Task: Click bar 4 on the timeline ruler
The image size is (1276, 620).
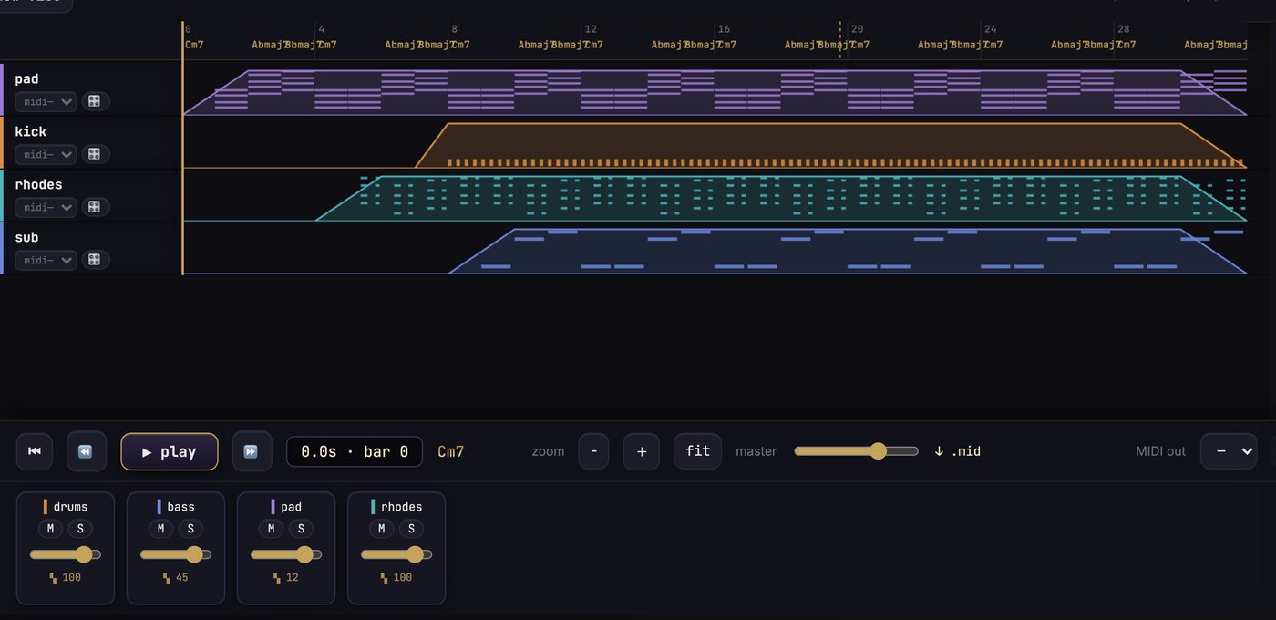Action: coord(321,29)
